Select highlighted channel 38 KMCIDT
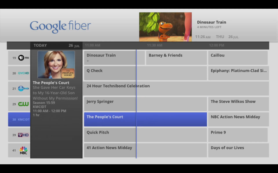 tap(19, 119)
